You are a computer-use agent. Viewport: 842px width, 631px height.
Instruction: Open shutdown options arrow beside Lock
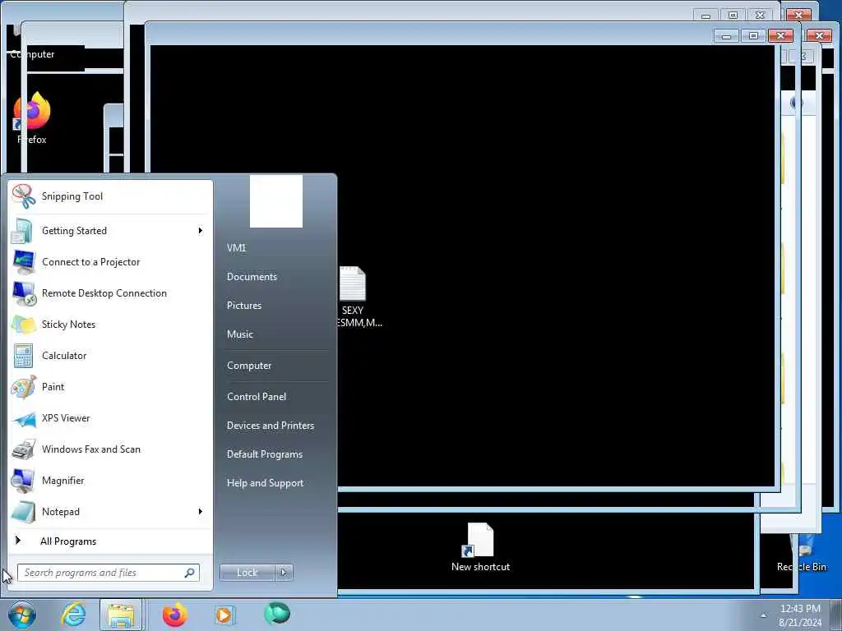pyautogui.click(x=284, y=573)
